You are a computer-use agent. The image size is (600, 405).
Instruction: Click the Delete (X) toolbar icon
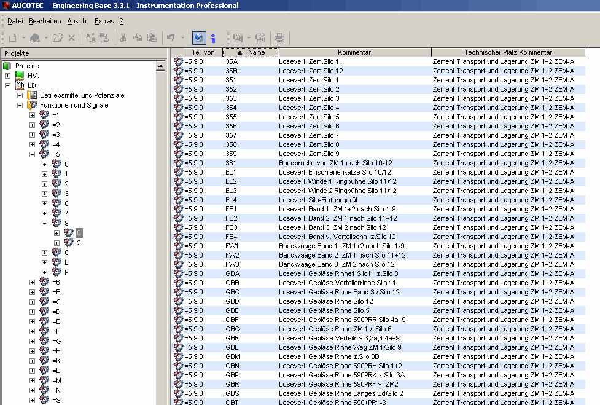pos(72,38)
